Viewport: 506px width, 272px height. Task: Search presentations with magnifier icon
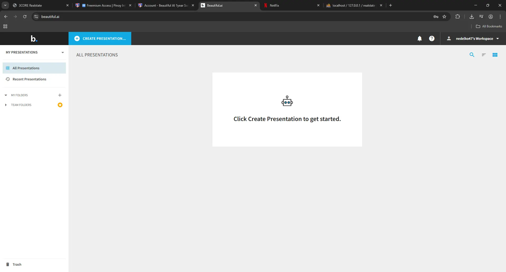click(472, 55)
